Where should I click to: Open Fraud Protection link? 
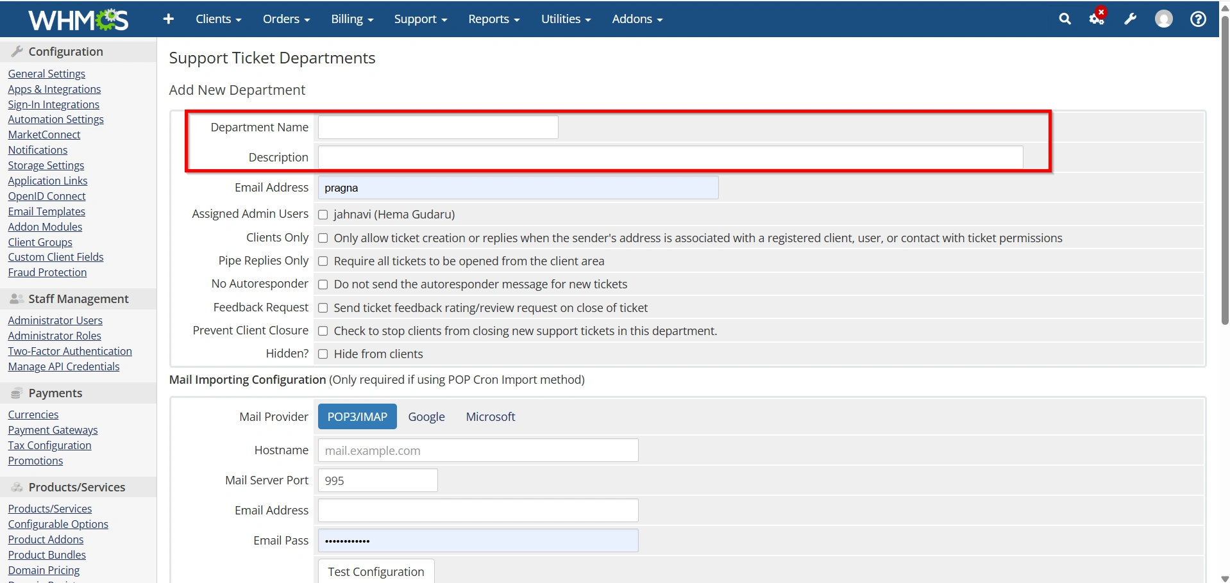tap(47, 272)
